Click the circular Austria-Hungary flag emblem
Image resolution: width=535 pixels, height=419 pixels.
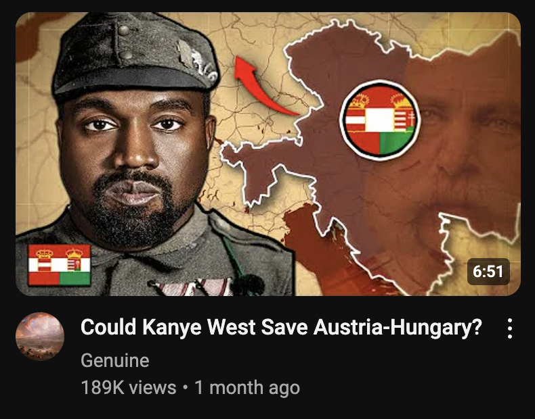(x=380, y=120)
